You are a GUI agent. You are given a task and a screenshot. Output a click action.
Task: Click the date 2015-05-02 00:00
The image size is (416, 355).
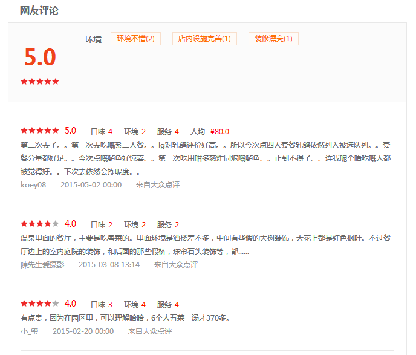pyautogui.click(x=91, y=185)
